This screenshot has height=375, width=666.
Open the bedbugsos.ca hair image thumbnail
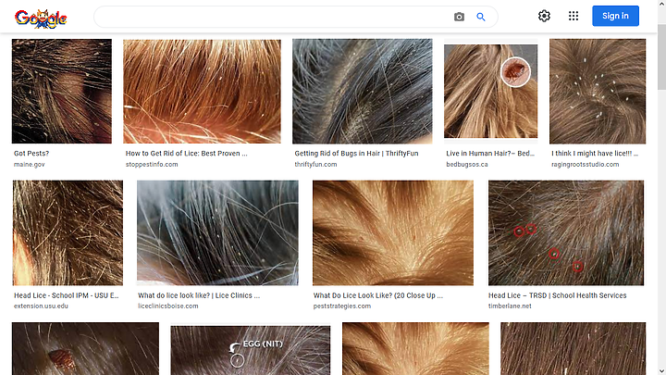(490, 91)
